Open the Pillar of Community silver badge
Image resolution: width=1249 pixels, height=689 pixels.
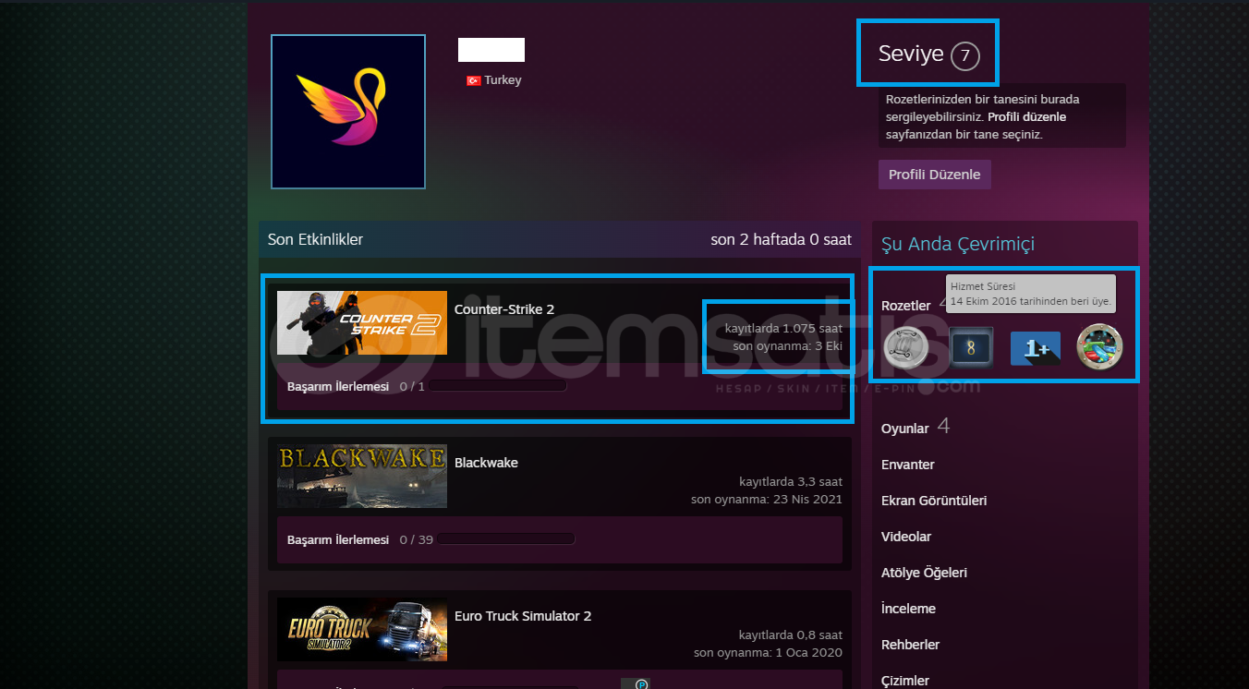click(x=906, y=348)
